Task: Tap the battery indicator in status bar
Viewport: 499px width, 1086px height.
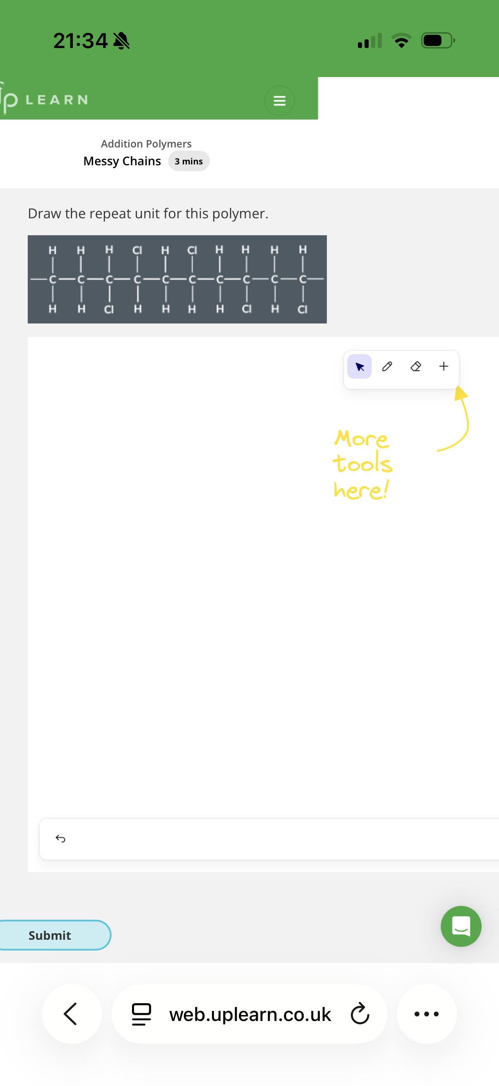Action: click(437, 41)
